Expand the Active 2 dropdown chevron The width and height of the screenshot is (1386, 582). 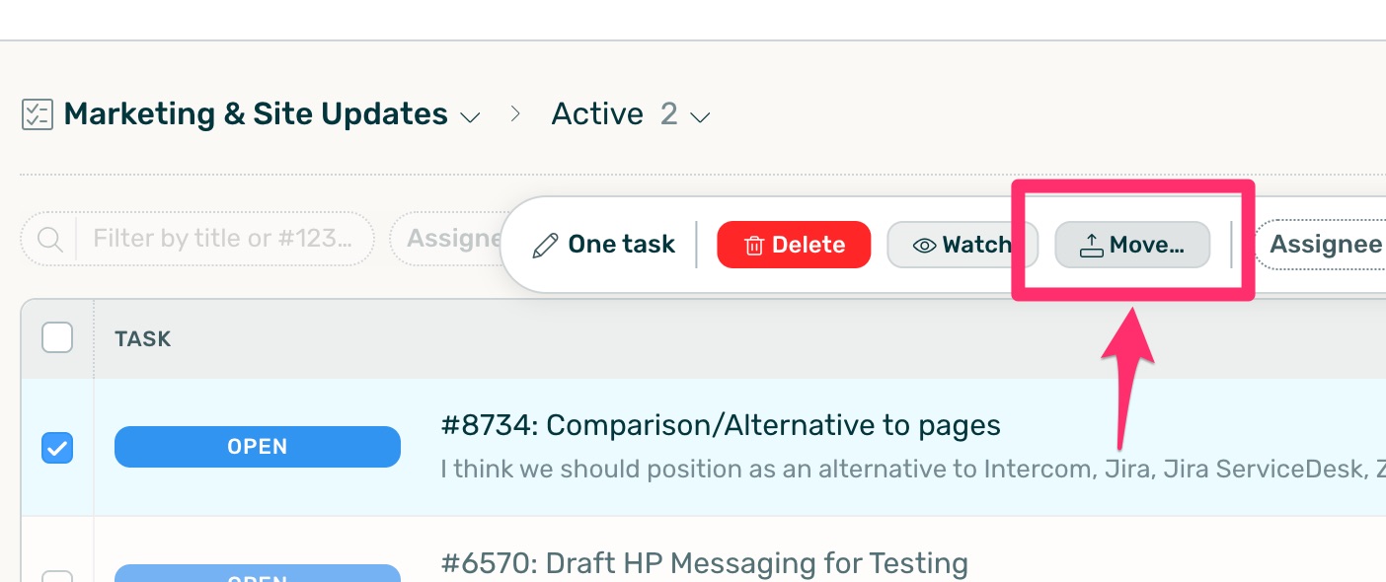(700, 117)
